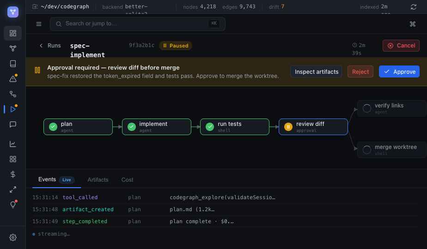This screenshot has height=249, width=427.
Task: Click the clock icon beside 2m 39s
Action: tap(354, 45)
